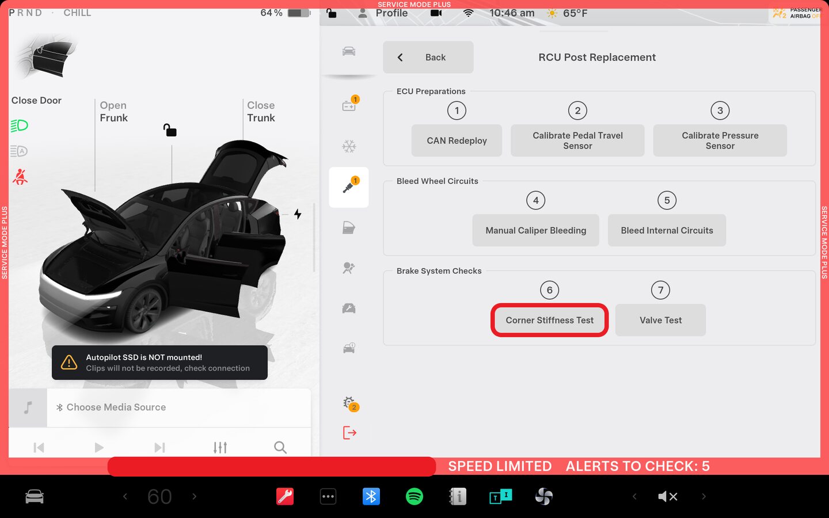Screen dimensions: 829x518
Task: Select the low voltage battery sidebar tab
Action: 349,105
